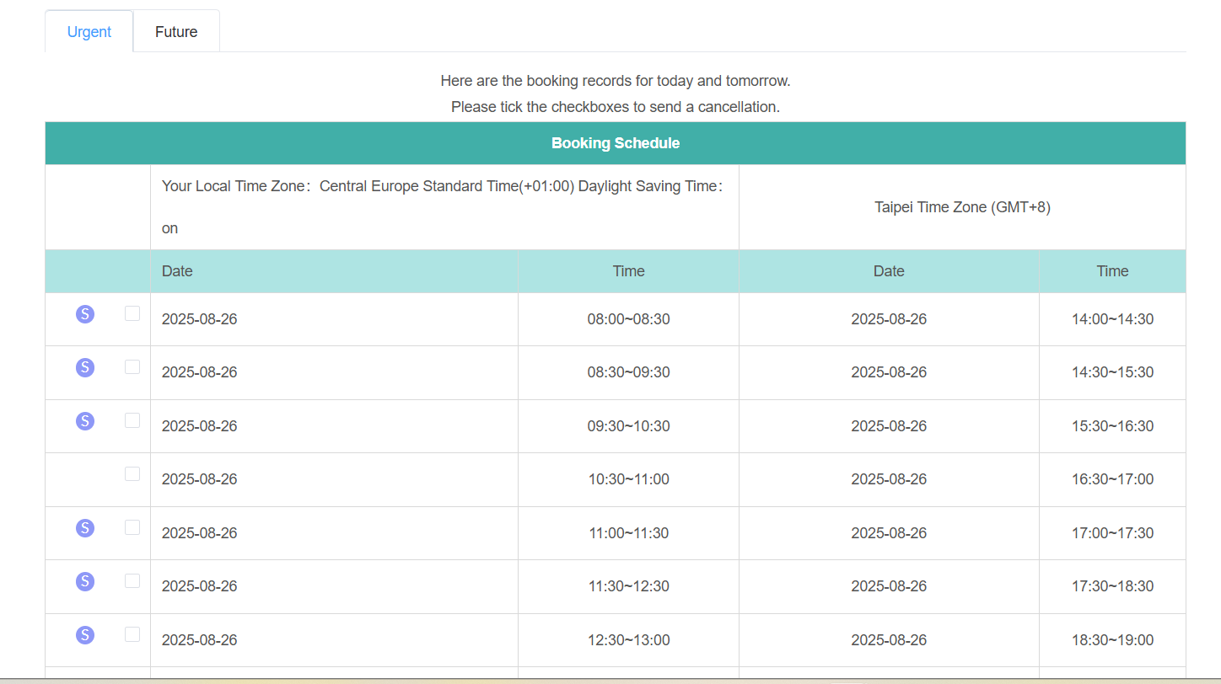Screen dimensions: 1221x684
Task: Click the S icon for 11:30~12:30 booking
Action: coord(85,581)
